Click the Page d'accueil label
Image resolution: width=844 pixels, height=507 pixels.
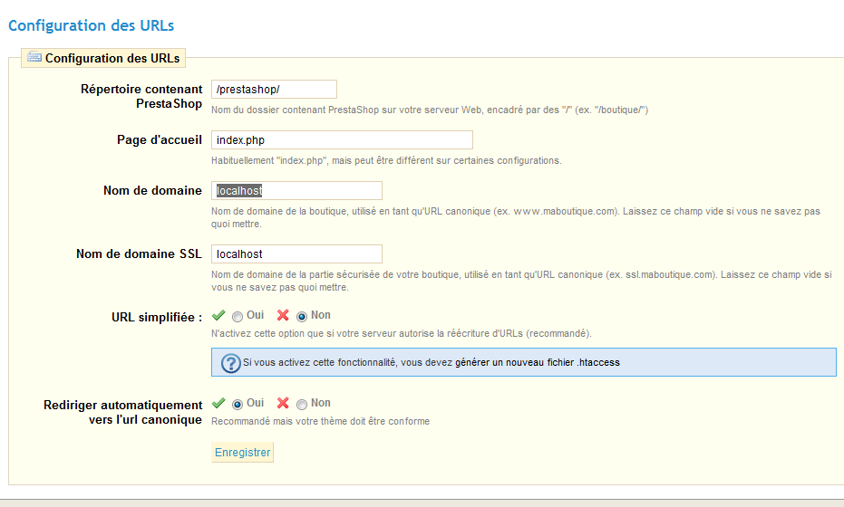(160, 139)
